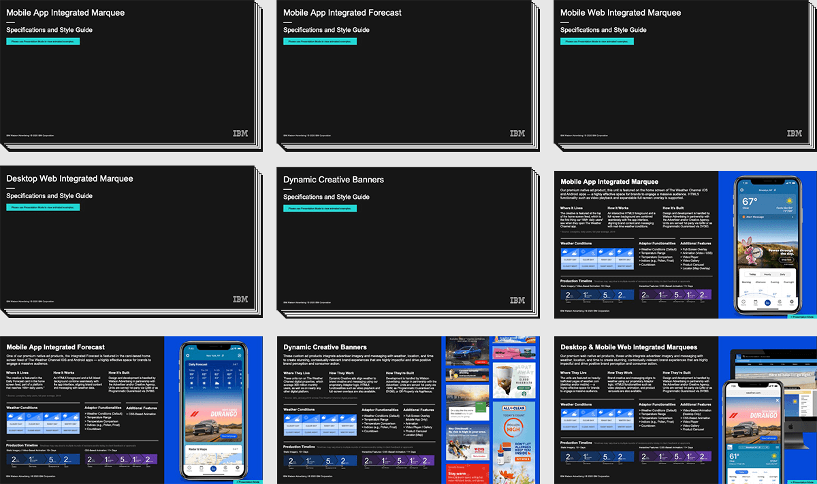The image size is (817, 484).
Task: Click the sun icon beside 67° on phone
Action: tap(788, 202)
